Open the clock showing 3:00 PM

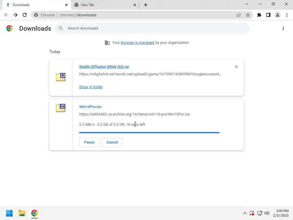(281, 213)
